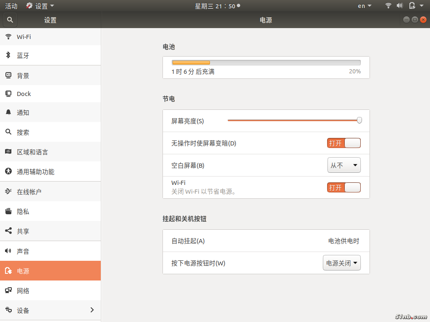Image resolution: width=430 pixels, height=322 pixels.
Task: Toggle the dim screen when inactive switch
Action: (343, 143)
